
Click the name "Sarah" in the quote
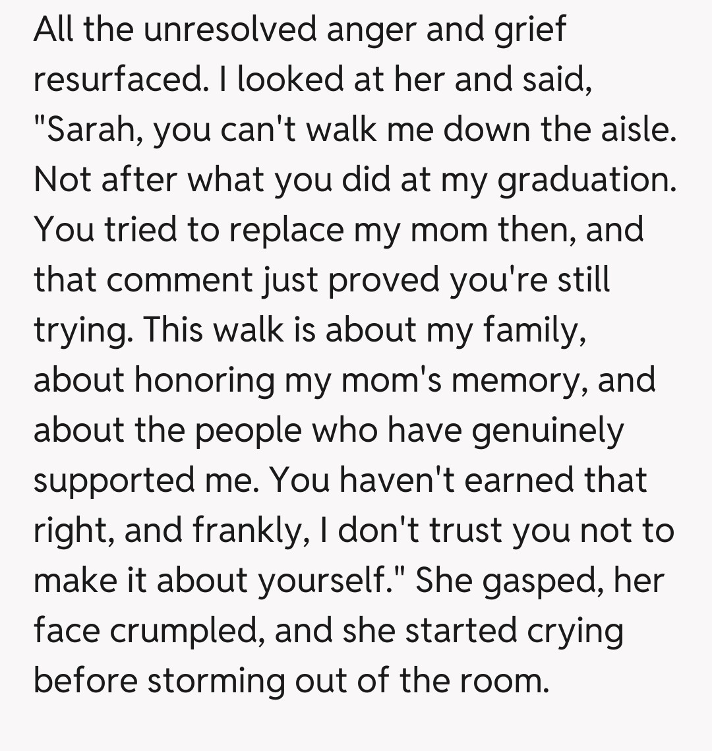[x=93, y=130]
